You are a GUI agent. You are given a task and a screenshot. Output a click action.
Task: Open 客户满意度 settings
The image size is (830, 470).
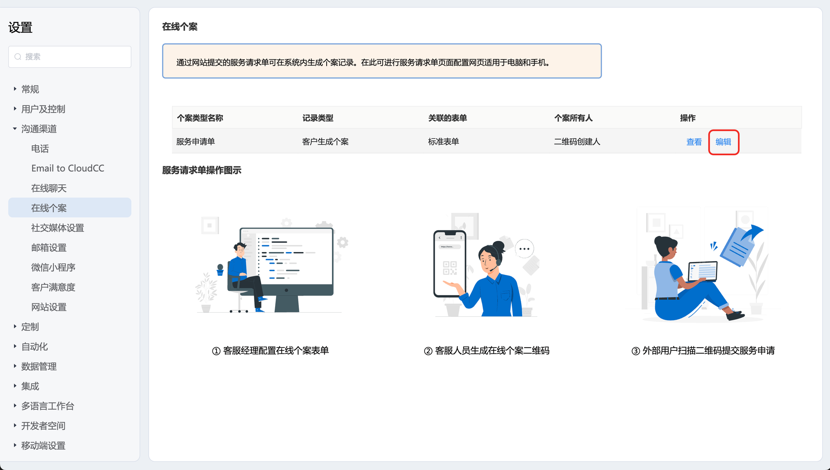point(53,287)
